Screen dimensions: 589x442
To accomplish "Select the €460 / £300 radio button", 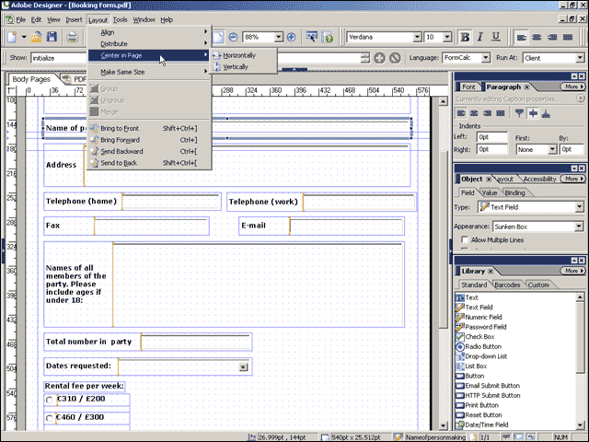I will pyautogui.click(x=49, y=418).
